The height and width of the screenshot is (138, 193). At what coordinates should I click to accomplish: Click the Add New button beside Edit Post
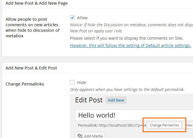[116, 100]
